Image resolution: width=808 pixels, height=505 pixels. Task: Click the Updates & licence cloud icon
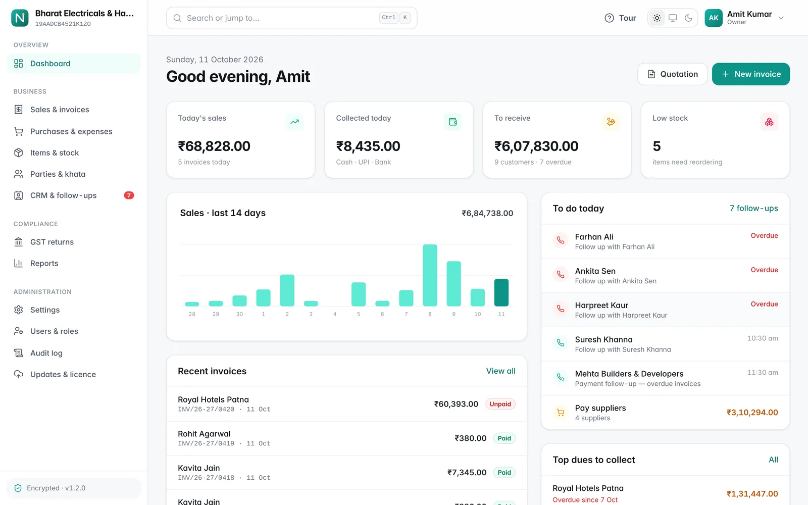19,374
